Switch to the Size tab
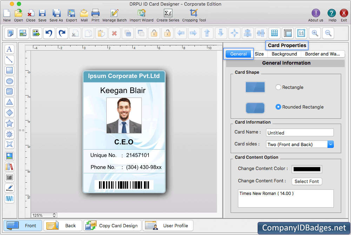The width and height of the screenshot is (351, 235). pos(259,54)
